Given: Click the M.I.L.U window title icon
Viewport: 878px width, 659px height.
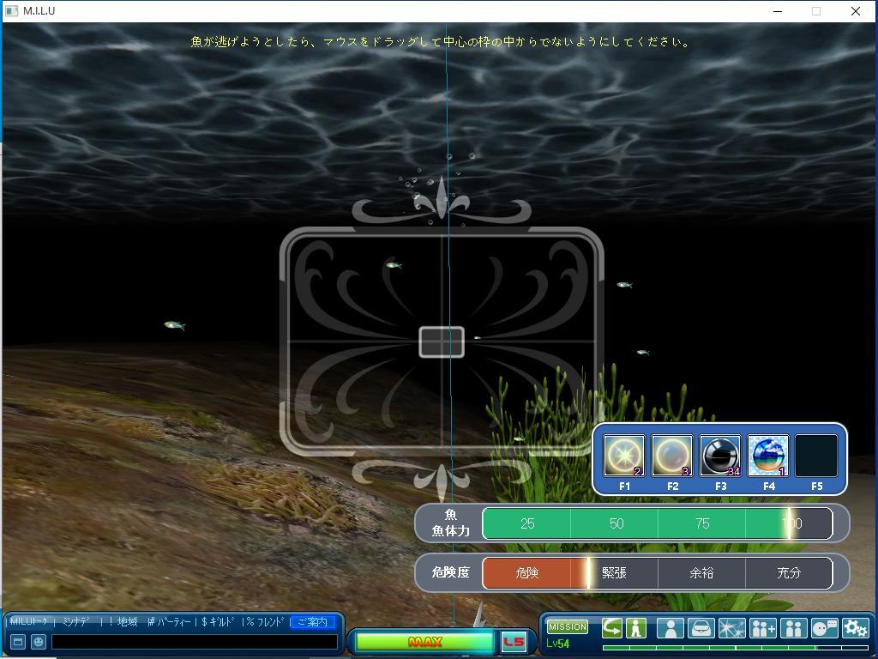Looking at the screenshot, I should coord(10,10).
